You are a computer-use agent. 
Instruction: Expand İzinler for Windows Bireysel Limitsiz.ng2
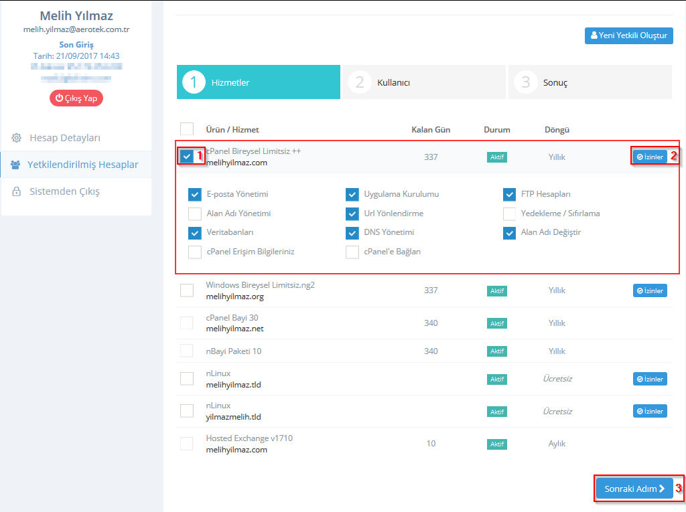tap(650, 291)
